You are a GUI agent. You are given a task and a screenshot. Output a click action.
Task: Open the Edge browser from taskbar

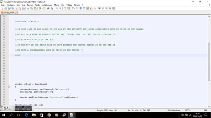[x=26, y=115]
